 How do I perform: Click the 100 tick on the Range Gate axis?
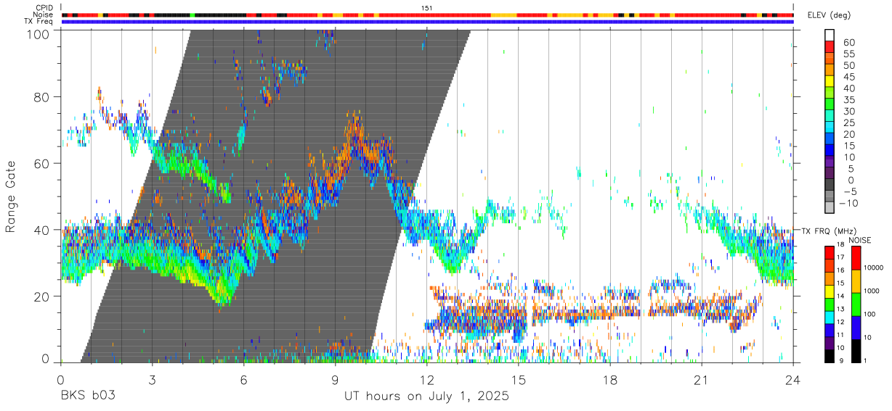click(x=39, y=33)
